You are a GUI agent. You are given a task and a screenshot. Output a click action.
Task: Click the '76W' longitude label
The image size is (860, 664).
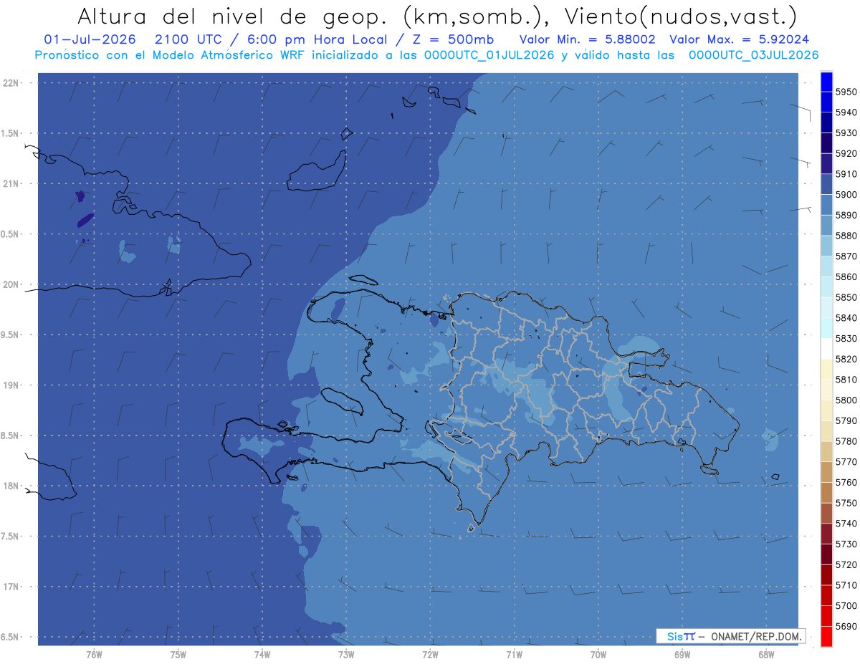click(94, 654)
